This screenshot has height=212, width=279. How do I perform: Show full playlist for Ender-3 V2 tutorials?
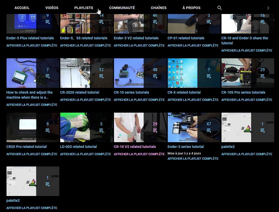coord(139,45)
